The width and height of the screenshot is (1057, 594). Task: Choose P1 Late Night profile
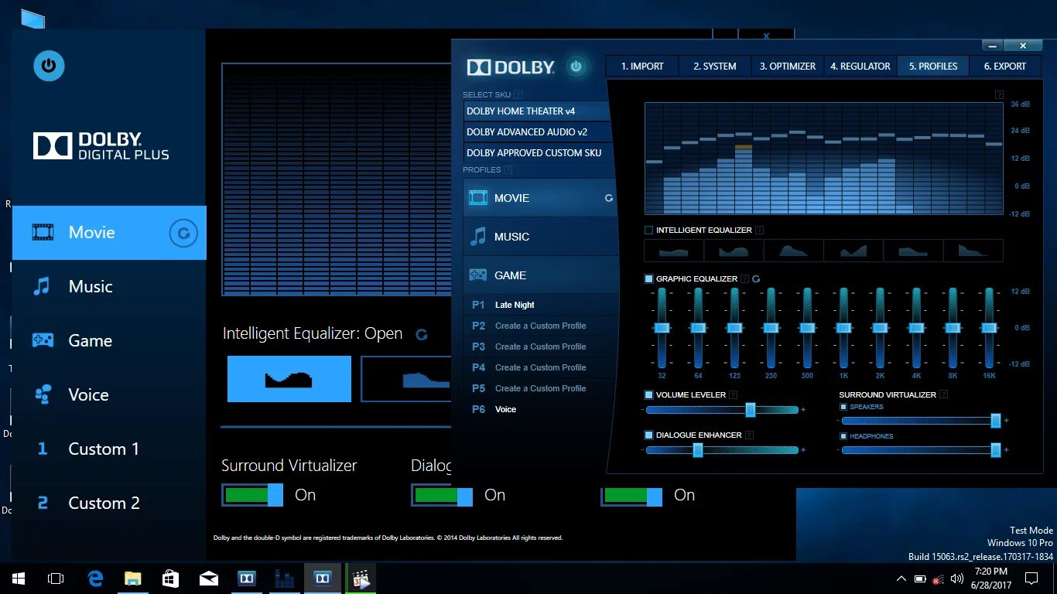[540, 305]
